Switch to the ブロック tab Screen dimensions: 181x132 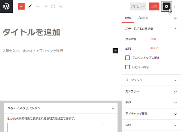pos(143,18)
